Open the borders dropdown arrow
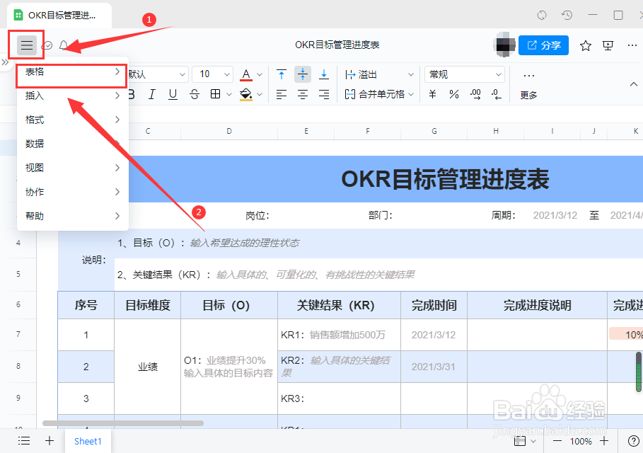Image resolution: width=643 pixels, height=453 pixels. pos(229,94)
